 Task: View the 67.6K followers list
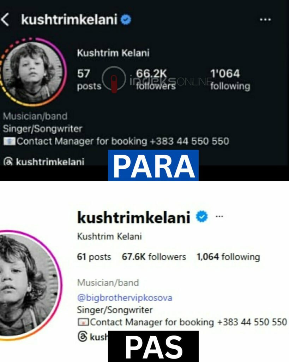click(x=154, y=257)
